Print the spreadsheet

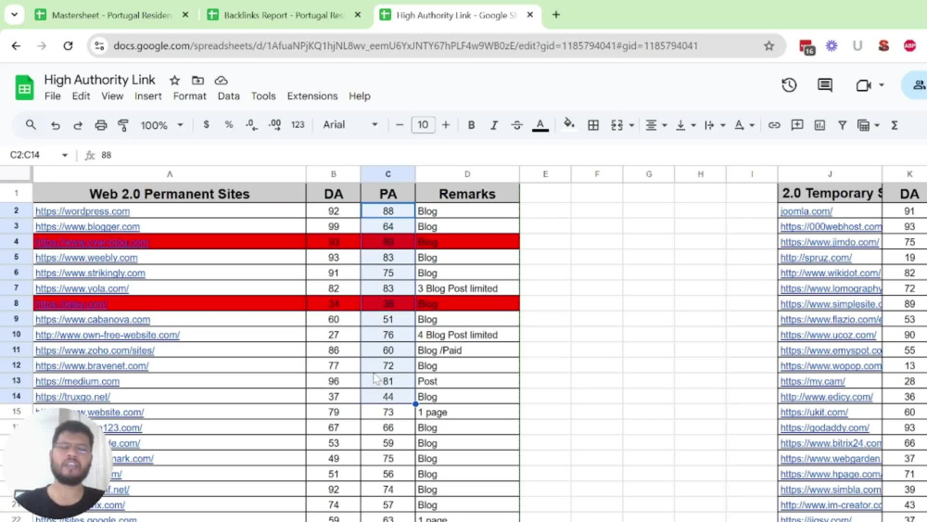(x=101, y=125)
